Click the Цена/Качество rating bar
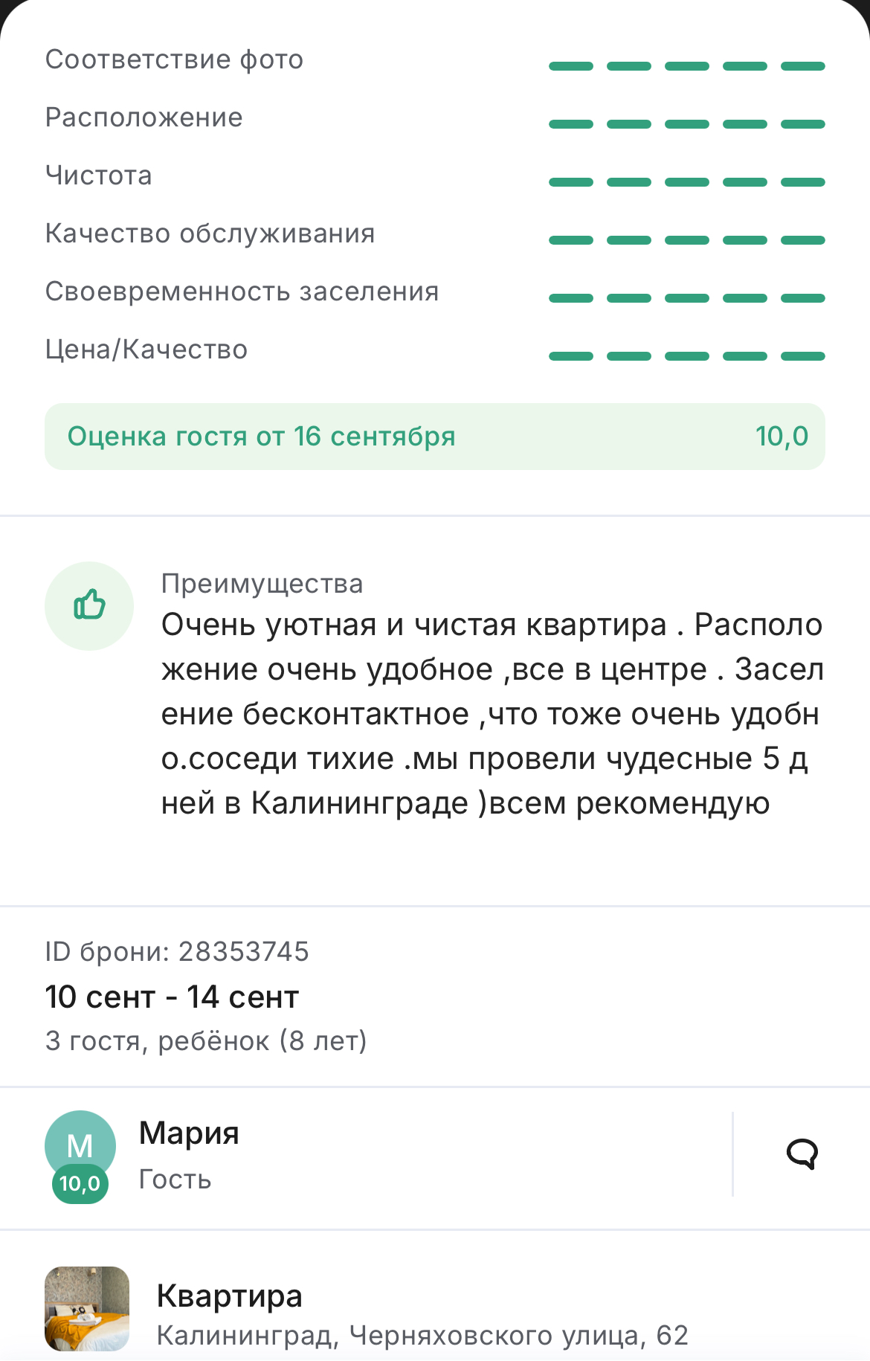Image resolution: width=870 pixels, height=1361 pixels. (x=687, y=356)
